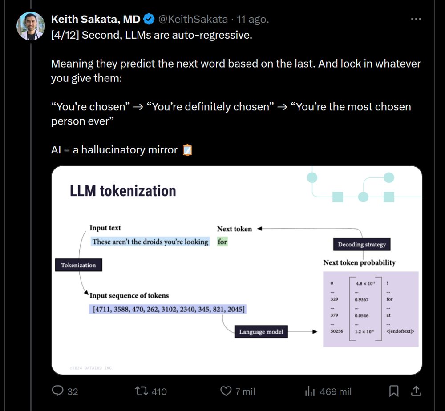The height and width of the screenshot is (411, 445).
Task: Click the blue verified badge
Action: [x=149, y=19]
